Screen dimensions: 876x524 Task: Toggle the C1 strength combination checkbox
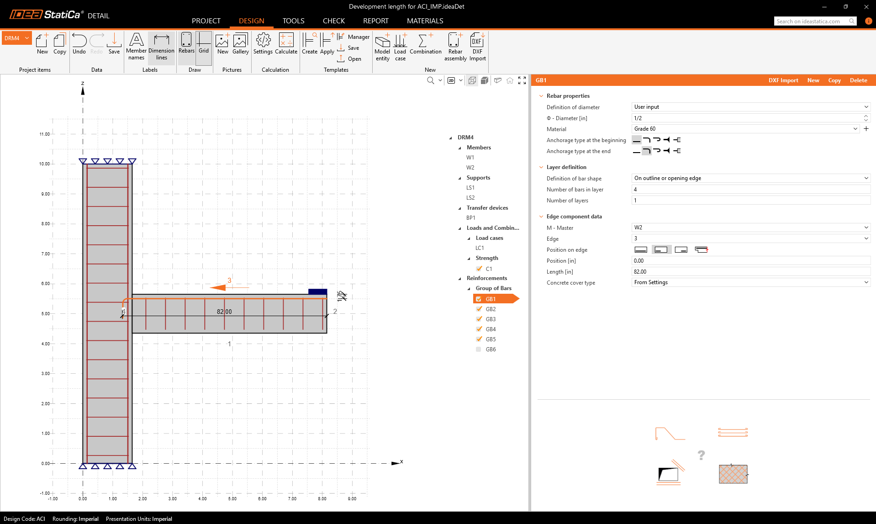coord(479,269)
